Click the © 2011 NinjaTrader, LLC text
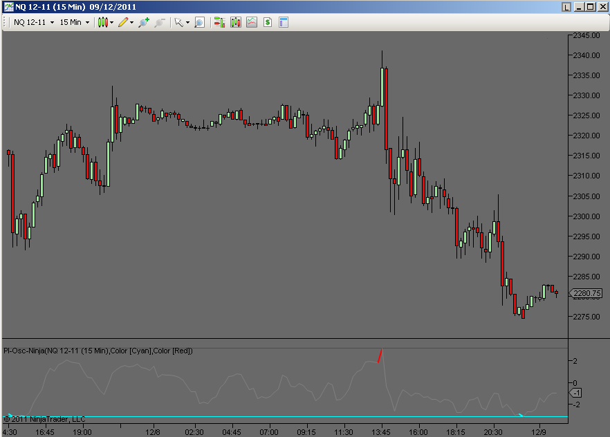Viewport: 610px width, 437px height. click(43, 419)
